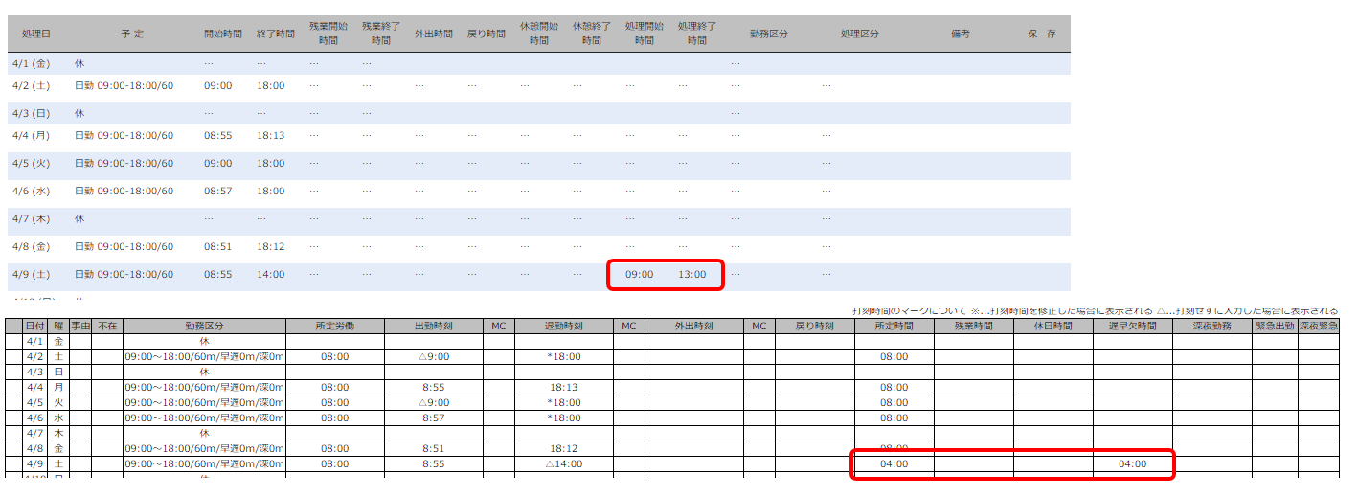Click the 処理区分 column header

(x=859, y=34)
